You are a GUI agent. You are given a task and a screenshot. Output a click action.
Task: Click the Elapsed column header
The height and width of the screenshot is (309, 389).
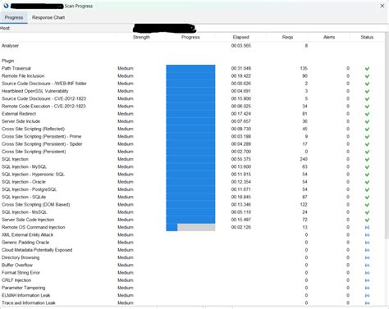pos(241,37)
